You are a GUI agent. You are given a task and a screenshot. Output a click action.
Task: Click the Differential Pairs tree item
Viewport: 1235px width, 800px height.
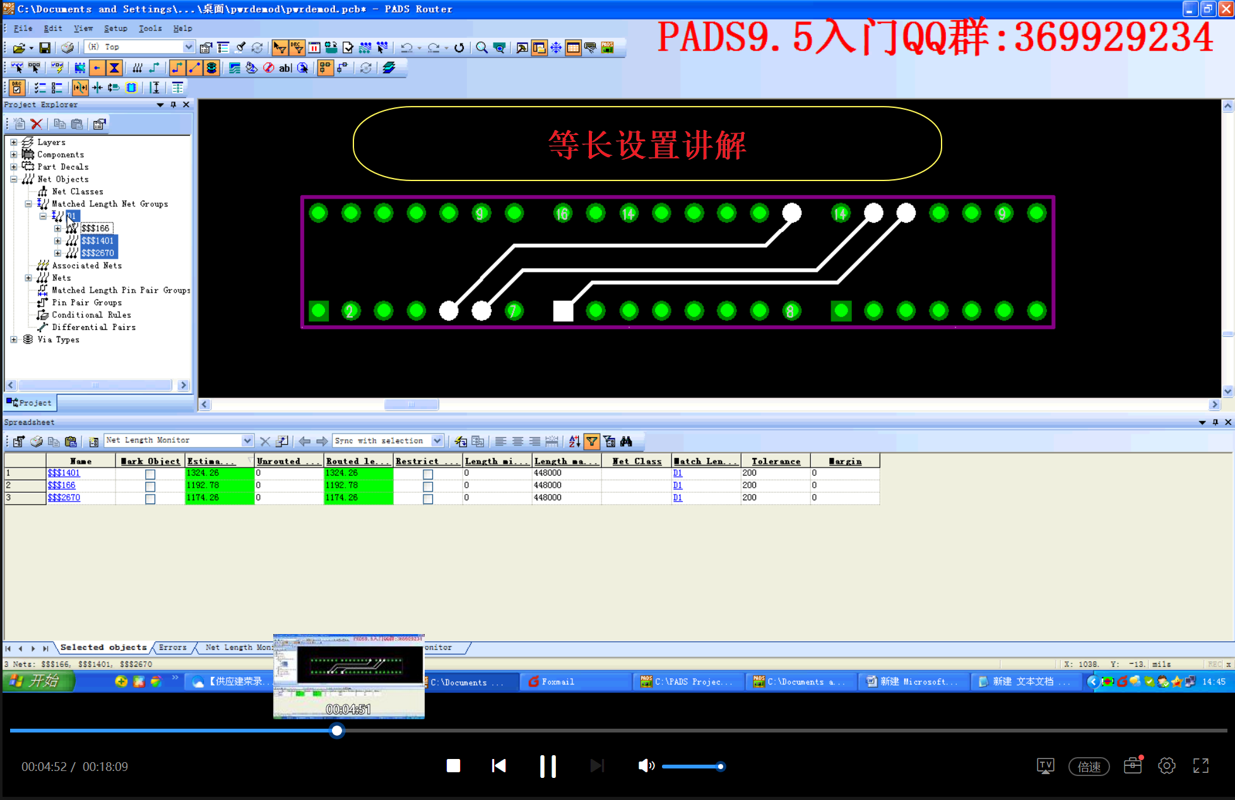(94, 327)
